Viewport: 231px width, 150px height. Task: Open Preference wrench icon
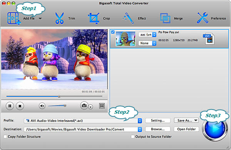[x=203, y=18]
